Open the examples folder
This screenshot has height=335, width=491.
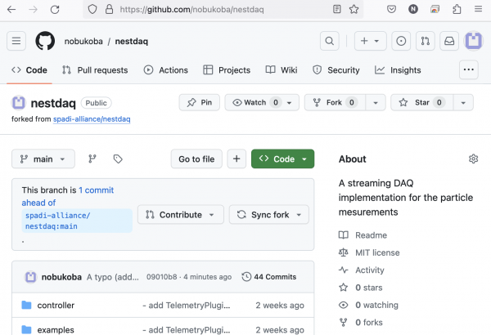(x=56, y=329)
